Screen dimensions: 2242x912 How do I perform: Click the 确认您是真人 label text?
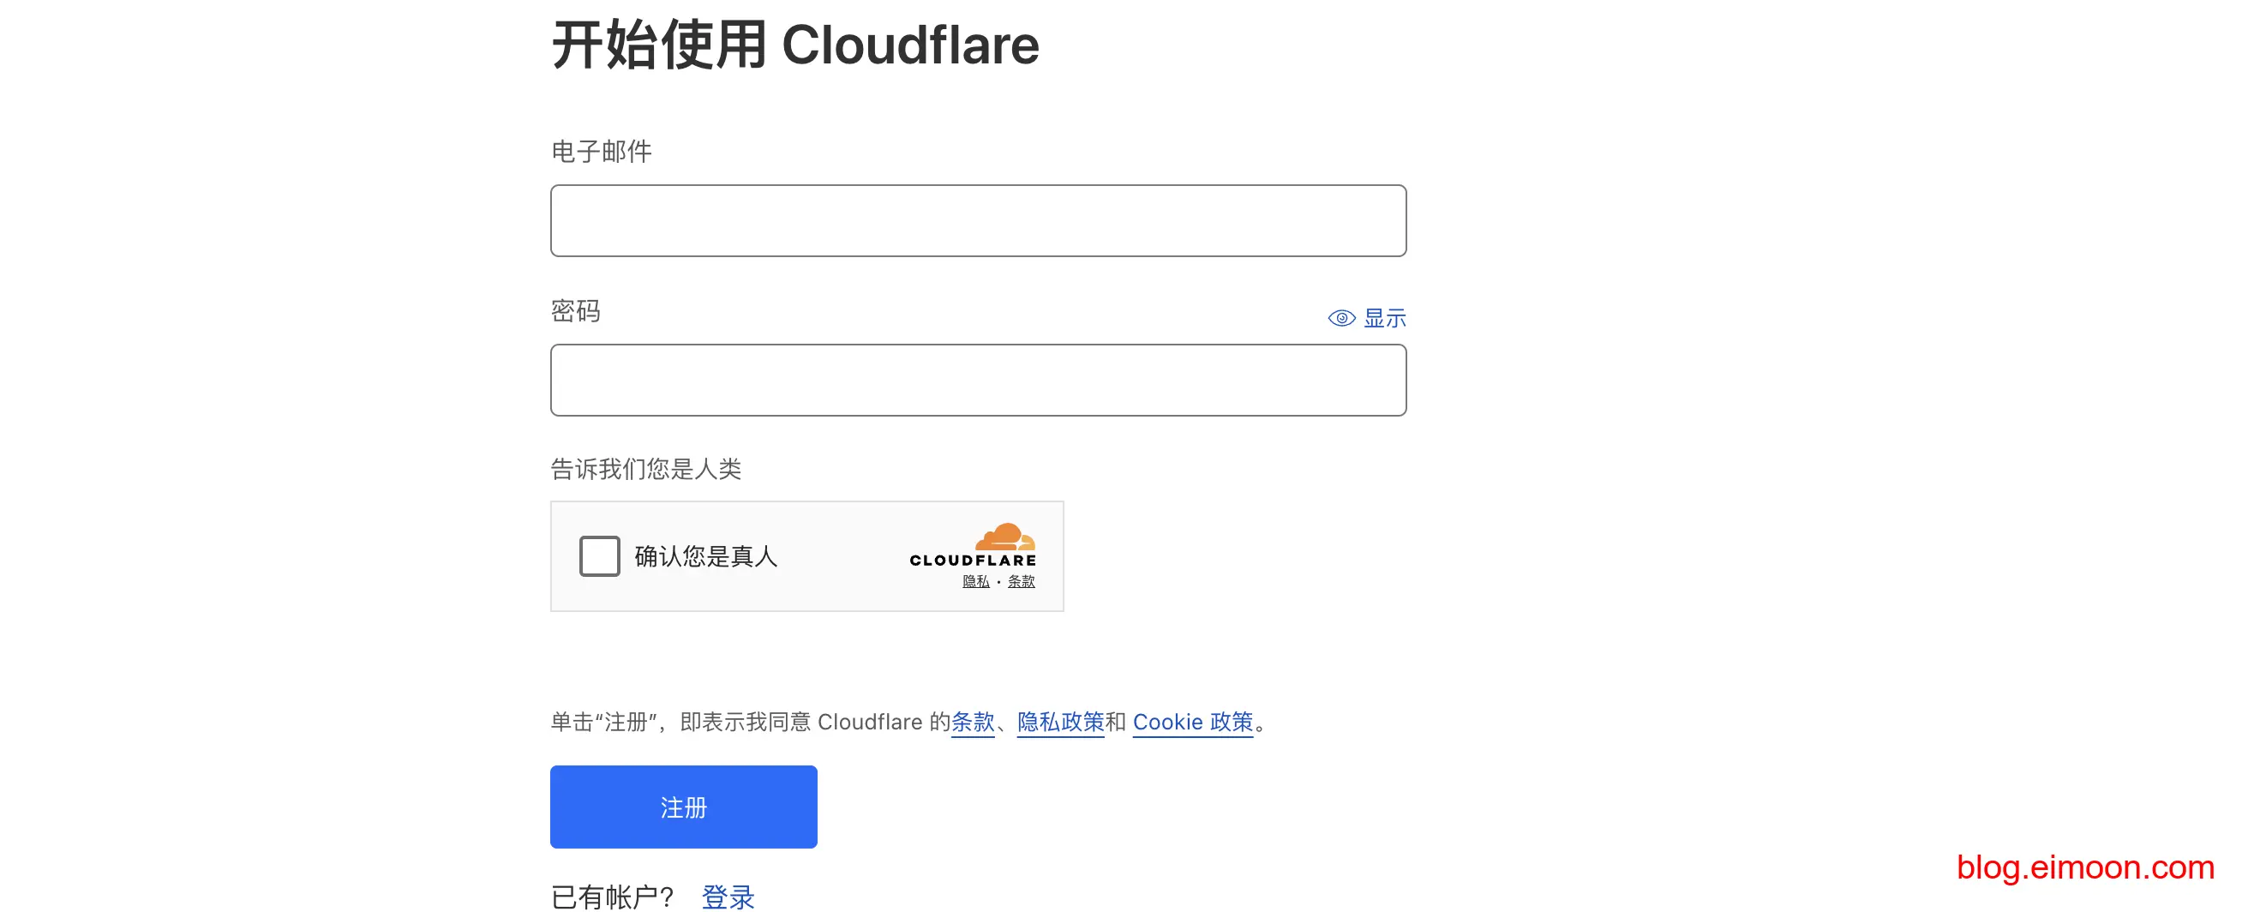pos(706,556)
